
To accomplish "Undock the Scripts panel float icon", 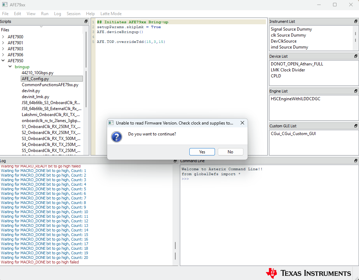I will point(86,21).
